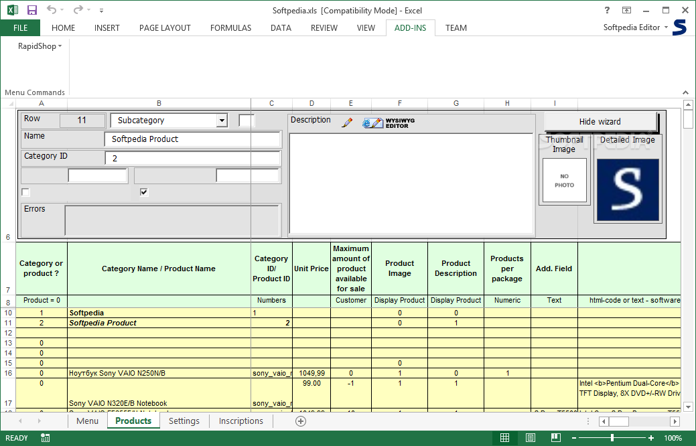The height and width of the screenshot is (446, 696).
Task: Click cell 'Sony VAIO N320E/B Notebook'
Action: point(159,393)
